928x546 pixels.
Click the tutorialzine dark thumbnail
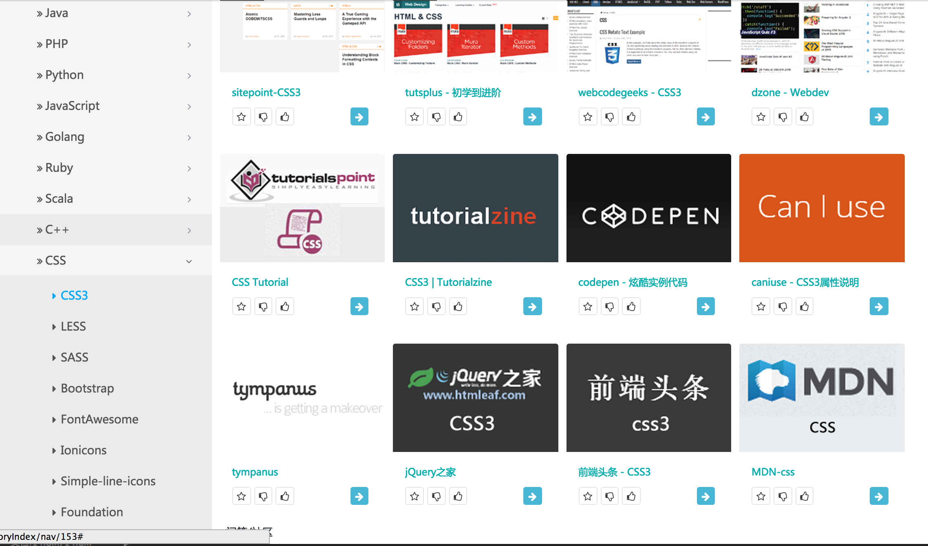click(476, 208)
